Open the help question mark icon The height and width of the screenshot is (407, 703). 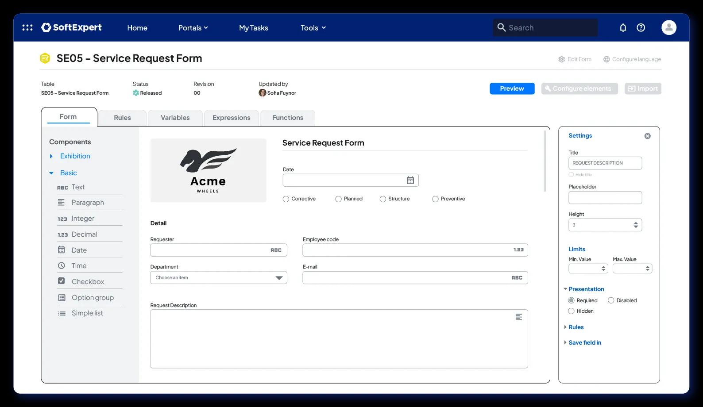click(641, 27)
